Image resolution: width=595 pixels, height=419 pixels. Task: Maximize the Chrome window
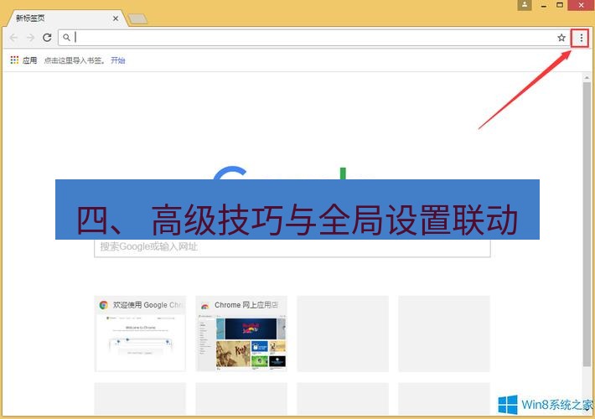(x=560, y=5)
